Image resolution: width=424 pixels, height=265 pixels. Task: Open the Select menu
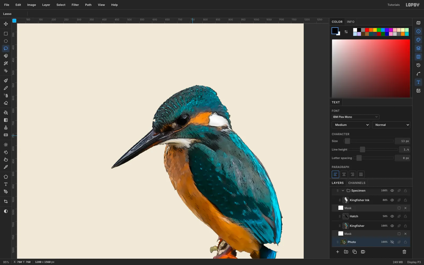(61, 5)
